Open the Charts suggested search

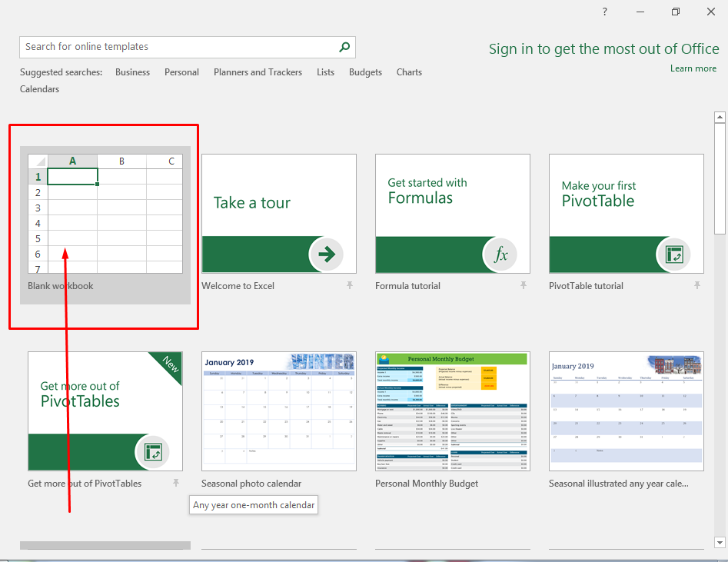[409, 72]
